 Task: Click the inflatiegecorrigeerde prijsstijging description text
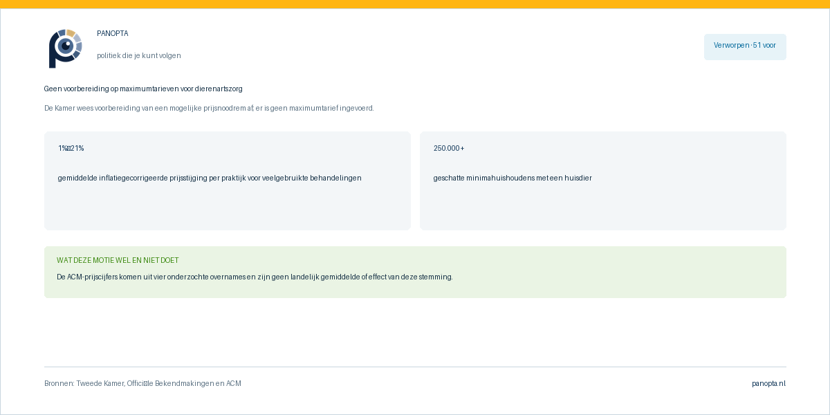point(210,178)
